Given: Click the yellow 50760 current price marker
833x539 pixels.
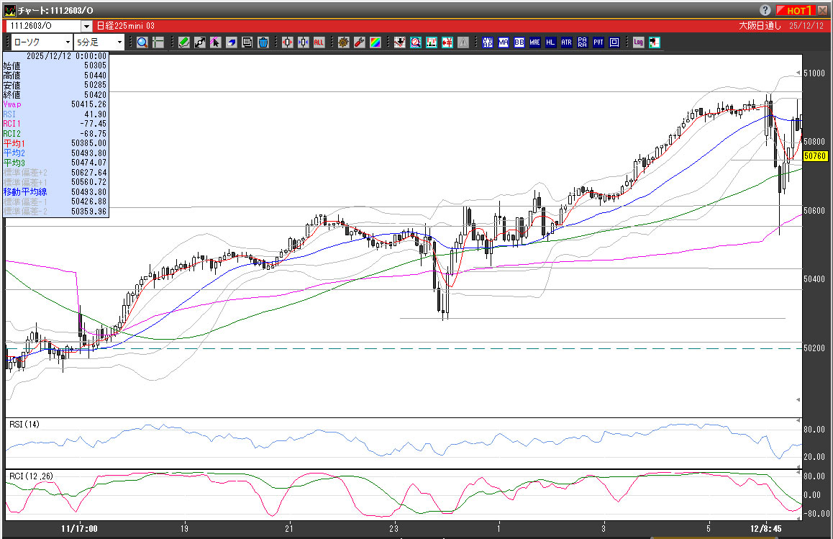Looking at the screenshot, I should tap(814, 155).
